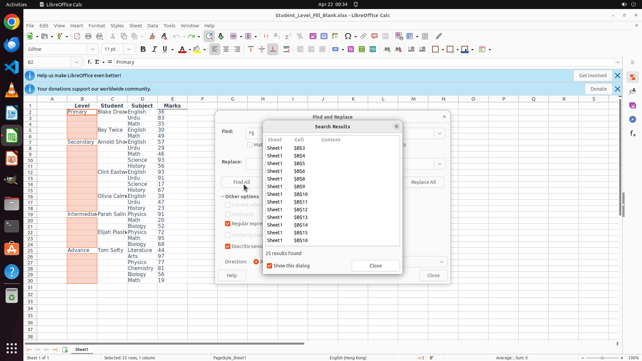Uncheck the Show this dialog checkbox
Image resolution: width=642 pixels, height=361 pixels.
point(270,266)
